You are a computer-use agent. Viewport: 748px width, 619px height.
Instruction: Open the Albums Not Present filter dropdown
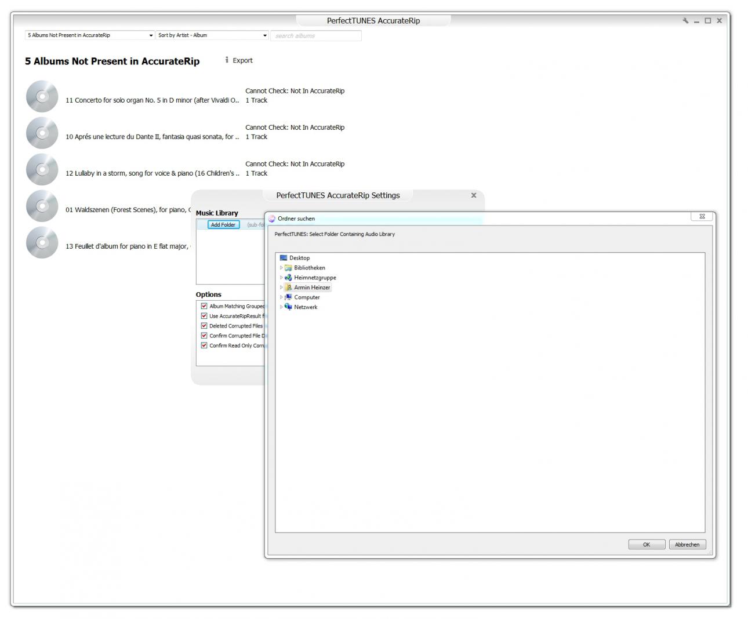(90, 35)
